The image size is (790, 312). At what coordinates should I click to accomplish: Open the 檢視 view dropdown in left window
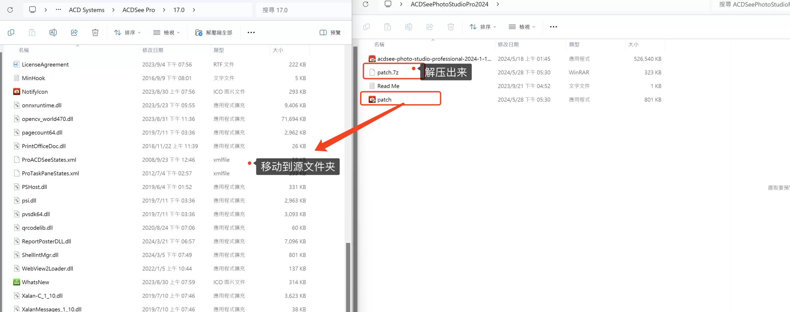pyautogui.click(x=167, y=32)
